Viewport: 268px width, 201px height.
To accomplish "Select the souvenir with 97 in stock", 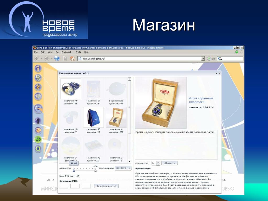I will 93,89.
